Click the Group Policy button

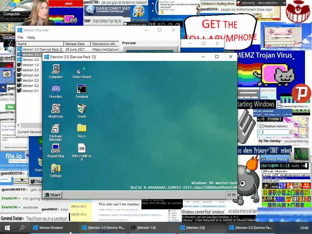coord(274,159)
